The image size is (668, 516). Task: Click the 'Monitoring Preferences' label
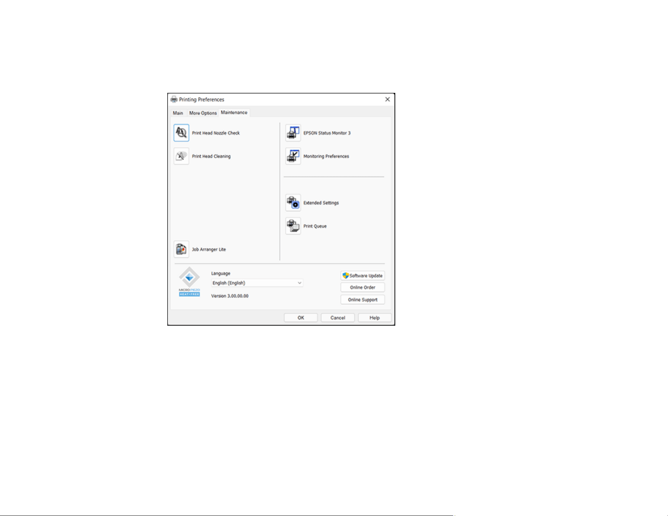326,156
